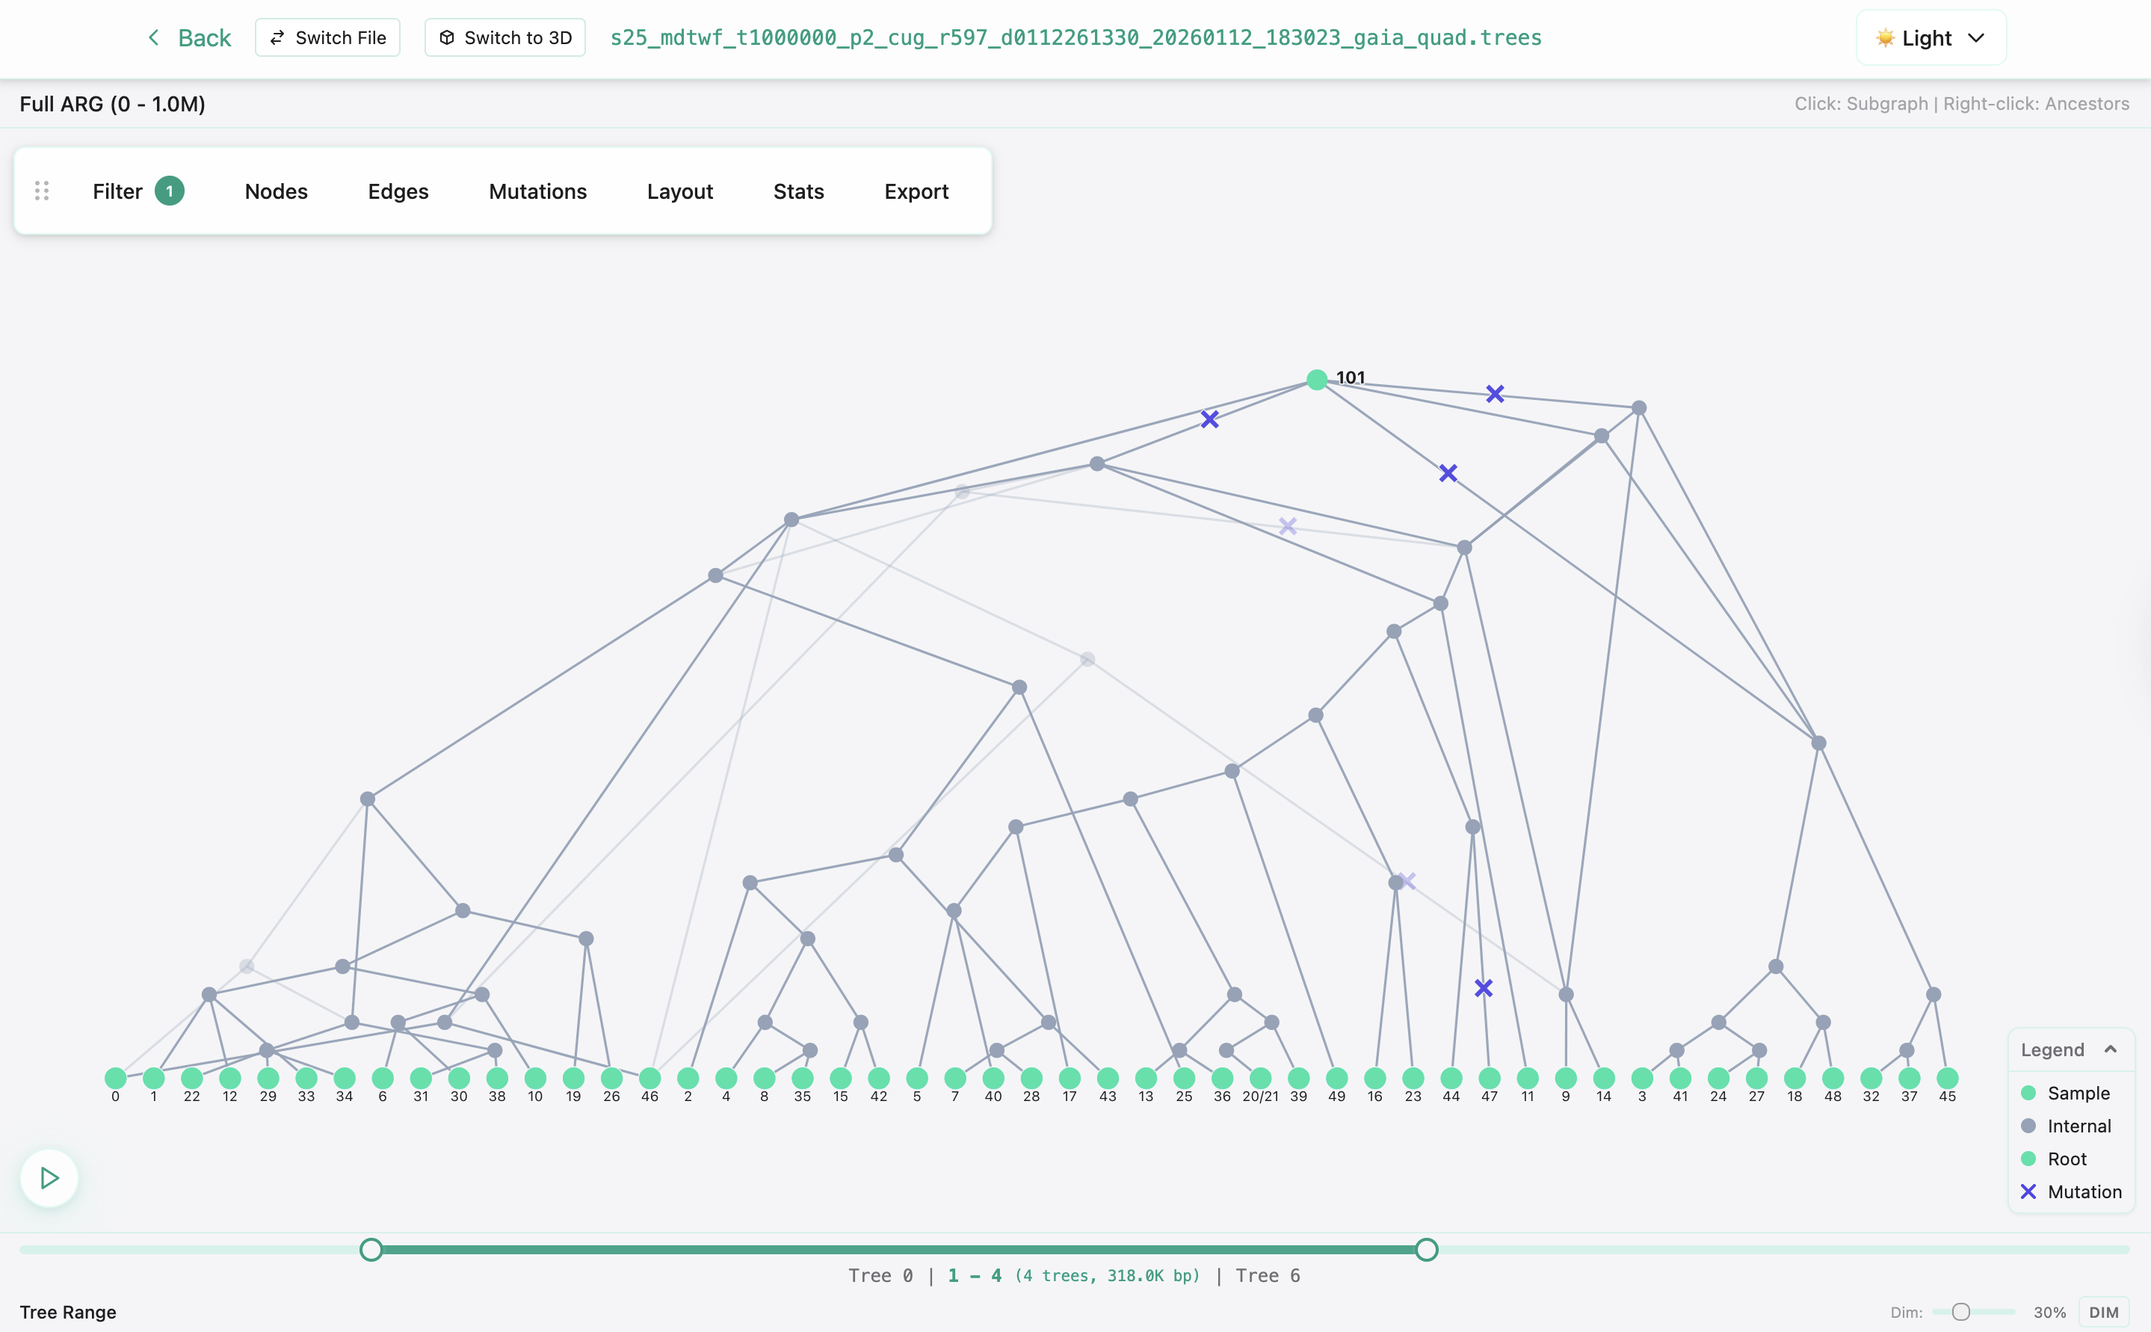Click the mutation X left of root 101
The height and width of the screenshot is (1332, 2151).
click(x=1209, y=419)
